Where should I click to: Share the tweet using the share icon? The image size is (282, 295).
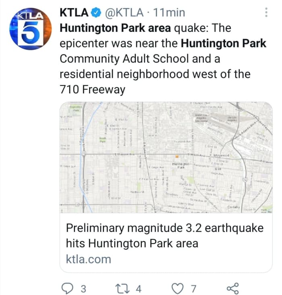(x=233, y=288)
